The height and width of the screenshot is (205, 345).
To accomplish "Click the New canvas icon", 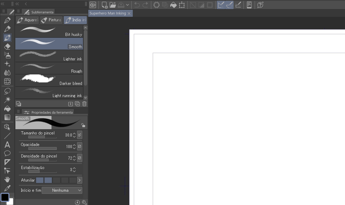I will [x=104, y=5].
